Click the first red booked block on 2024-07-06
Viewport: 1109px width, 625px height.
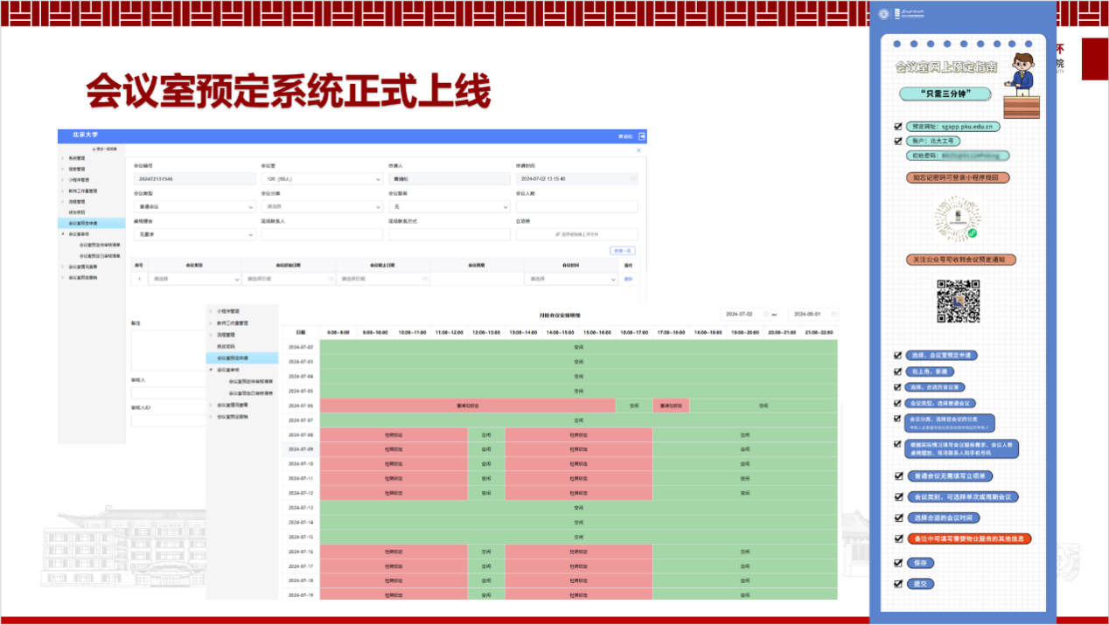click(467, 406)
